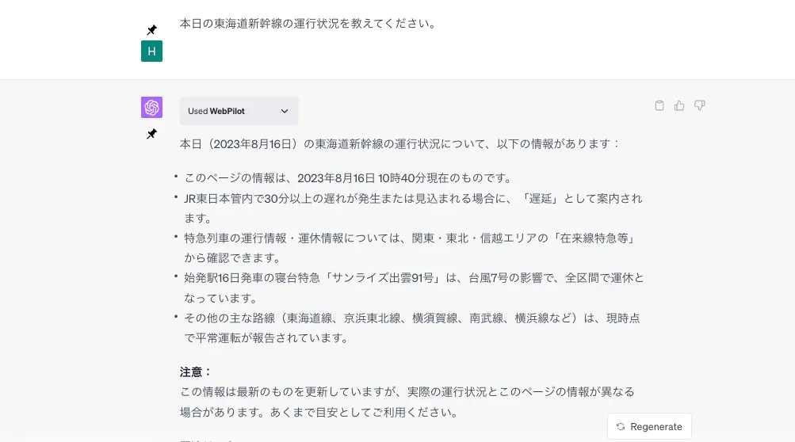The width and height of the screenshot is (795, 442).
Task: Click the note paragraph ending ご利用ください
Action: (407, 402)
